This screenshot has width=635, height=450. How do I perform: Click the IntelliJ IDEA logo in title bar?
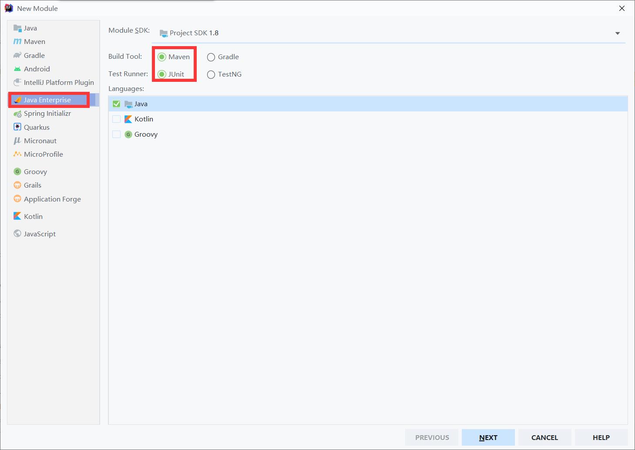9,8
